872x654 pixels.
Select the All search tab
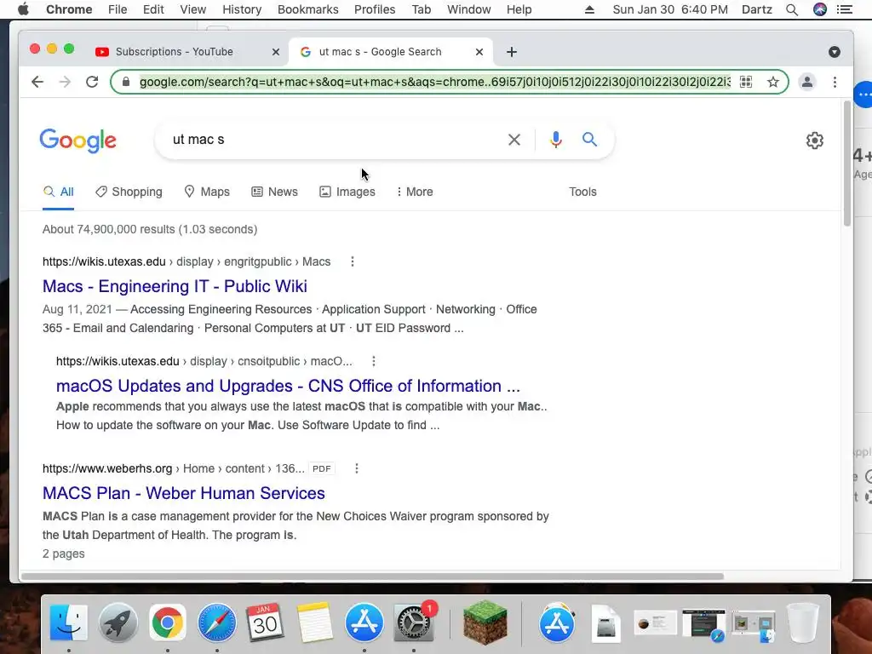coord(59,192)
